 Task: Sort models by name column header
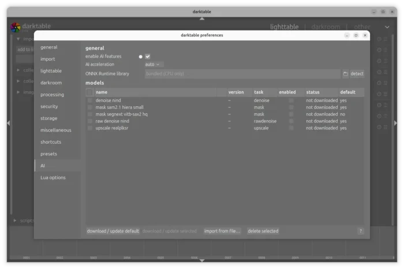click(156, 92)
